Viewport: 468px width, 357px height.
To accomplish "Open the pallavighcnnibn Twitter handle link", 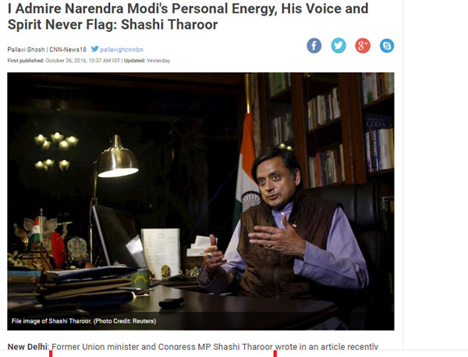I will pos(122,50).
